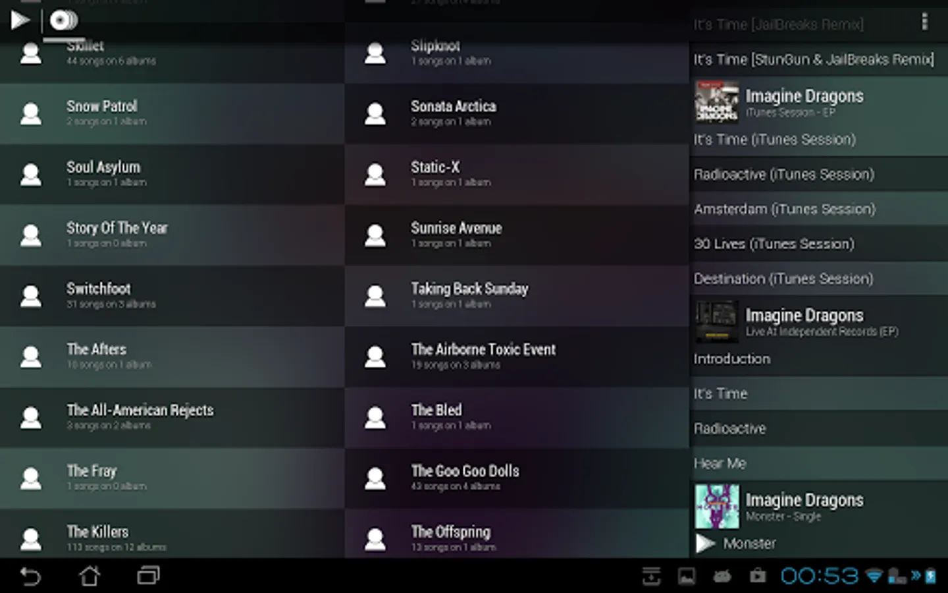The height and width of the screenshot is (593, 948).
Task: Open The Goo Goo Dolls artist
Action: tap(517, 478)
